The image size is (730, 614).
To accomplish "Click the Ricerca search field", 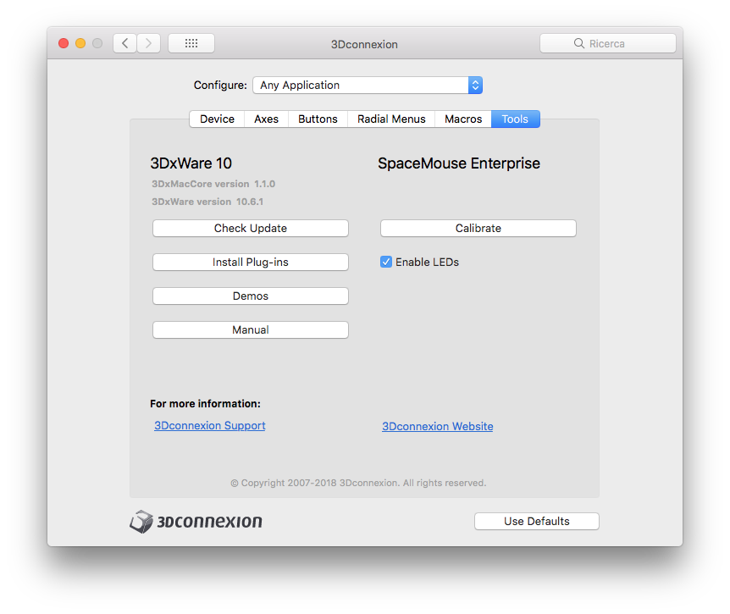I will coord(607,43).
